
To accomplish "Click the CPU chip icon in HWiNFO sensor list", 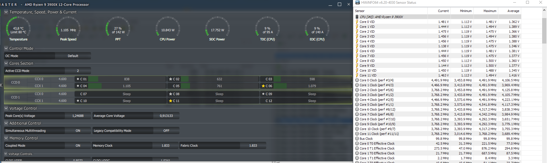I will (357, 17).
